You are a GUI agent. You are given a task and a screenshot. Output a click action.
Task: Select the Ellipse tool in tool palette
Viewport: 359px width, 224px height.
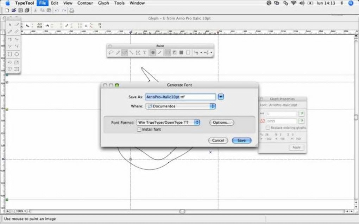click(17, 54)
